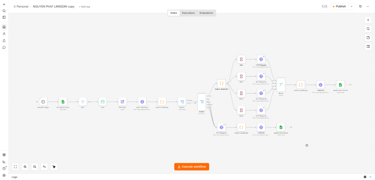Select the Update row in sheet1 node
The height and width of the screenshot is (180, 375).
pos(341,85)
